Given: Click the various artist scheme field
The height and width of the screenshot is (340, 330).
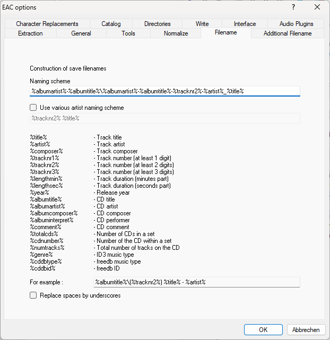Looking at the screenshot, I should point(164,118).
